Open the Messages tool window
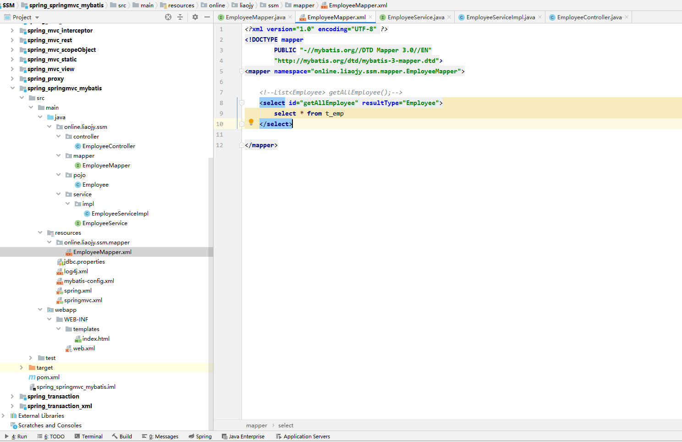This screenshot has height=442, width=682. tap(160, 436)
